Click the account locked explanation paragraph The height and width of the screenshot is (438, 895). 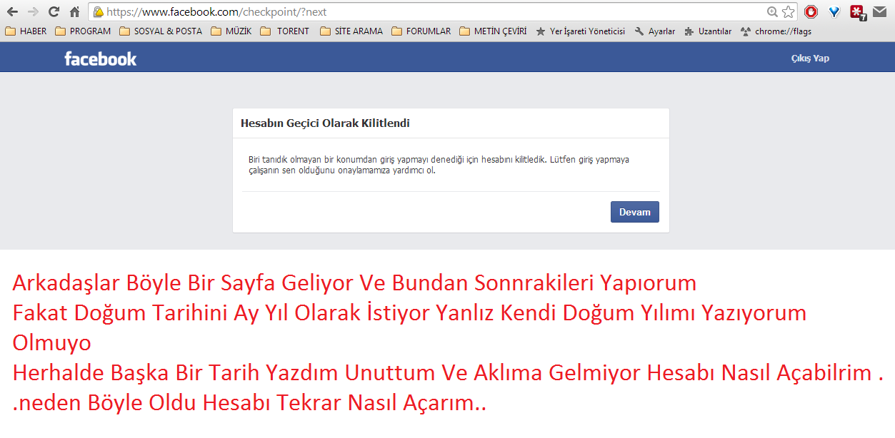pyautogui.click(x=439, y=165)
